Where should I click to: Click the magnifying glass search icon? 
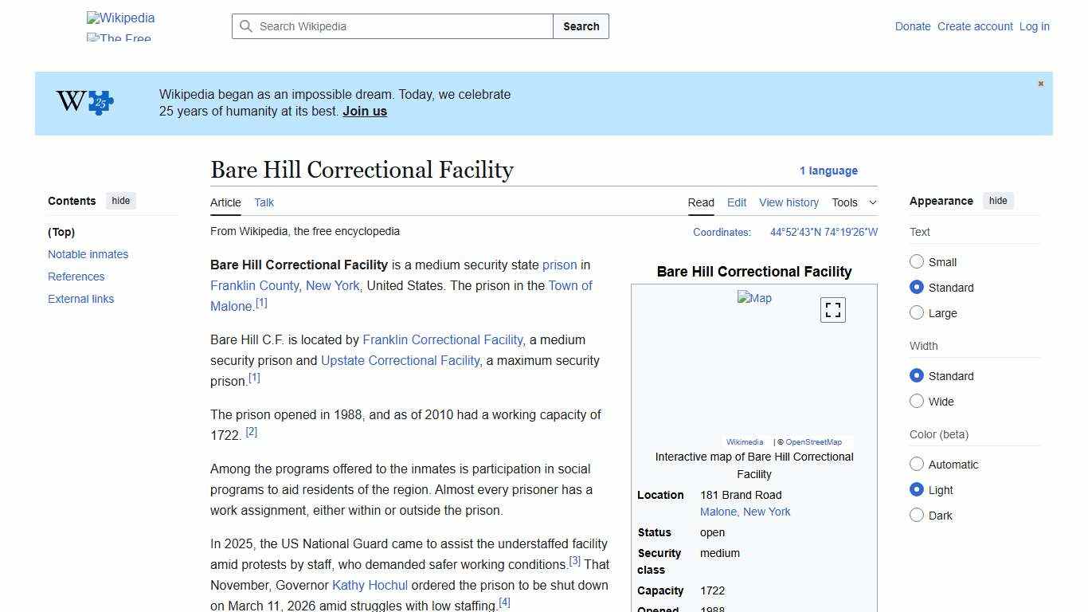(247, 26)
